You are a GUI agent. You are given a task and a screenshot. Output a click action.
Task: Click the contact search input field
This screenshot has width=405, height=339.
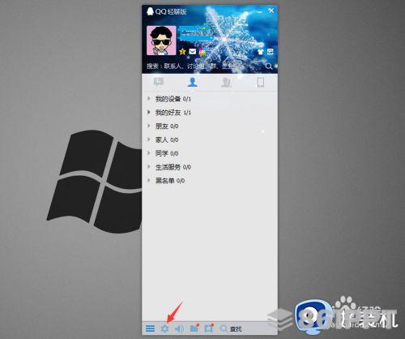pos(205,67)
